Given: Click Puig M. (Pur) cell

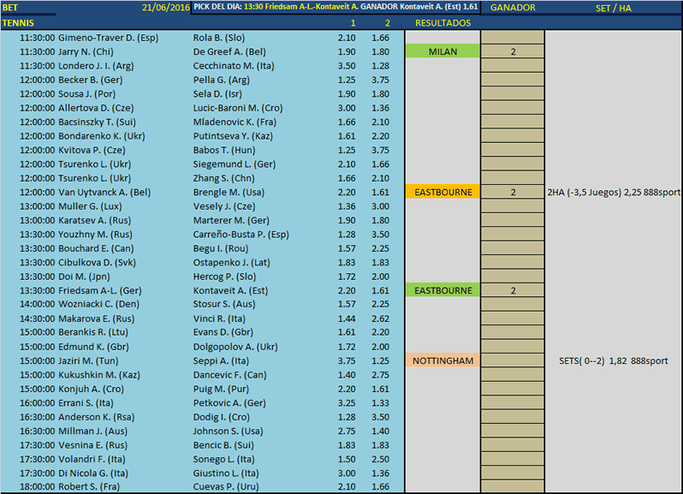Looking at the screenshot, I should 221,389.
